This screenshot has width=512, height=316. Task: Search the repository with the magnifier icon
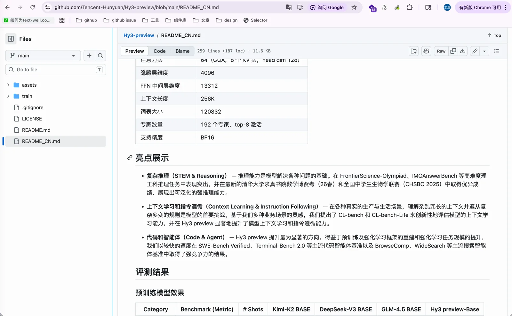tap(100, 56)
